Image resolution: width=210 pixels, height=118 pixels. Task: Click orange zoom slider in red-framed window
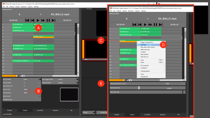117,80
